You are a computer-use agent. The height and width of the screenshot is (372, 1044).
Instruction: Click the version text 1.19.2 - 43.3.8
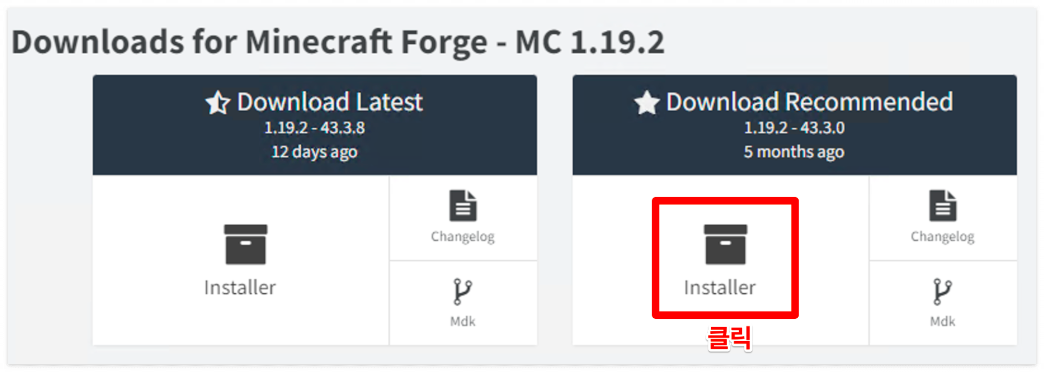pos(315,128)
